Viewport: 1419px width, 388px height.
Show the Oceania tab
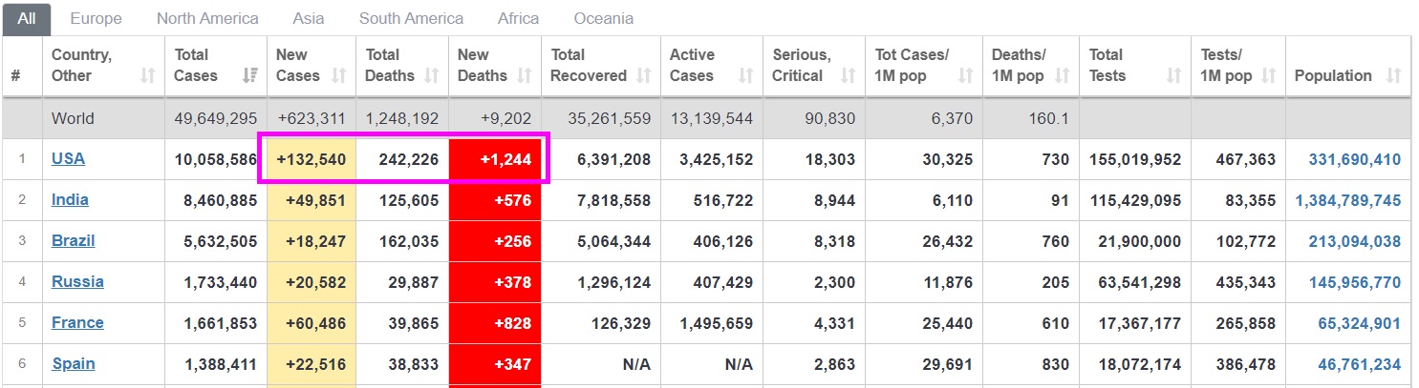coord(603,18)
